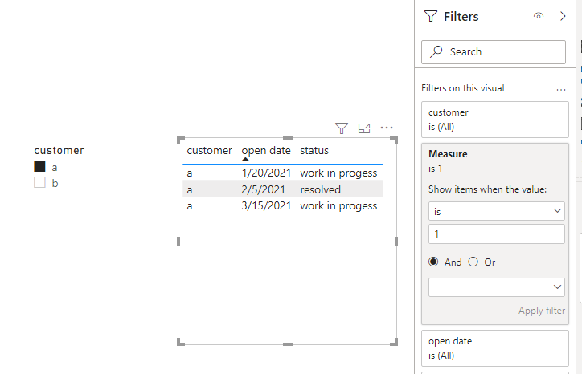Click the visual filter funnel icon
Viewport: 582px width, 374px height.
point(342,128)
